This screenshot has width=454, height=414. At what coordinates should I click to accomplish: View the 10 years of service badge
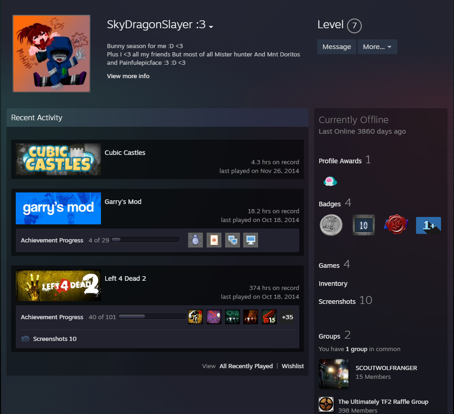pyautogui.click(x=363, y=225)
